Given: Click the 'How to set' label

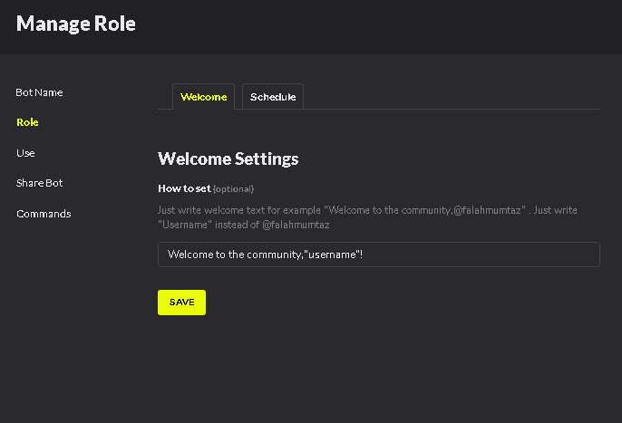Looking at the screenshot, I should 184,188.
